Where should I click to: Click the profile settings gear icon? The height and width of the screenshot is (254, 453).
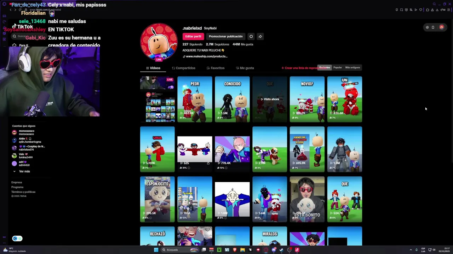pos(251,36)
